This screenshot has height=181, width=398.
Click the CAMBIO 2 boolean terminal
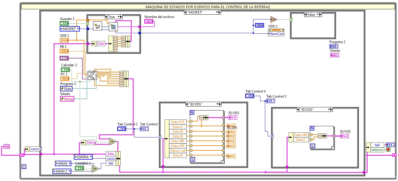click(x=79, y=168)
